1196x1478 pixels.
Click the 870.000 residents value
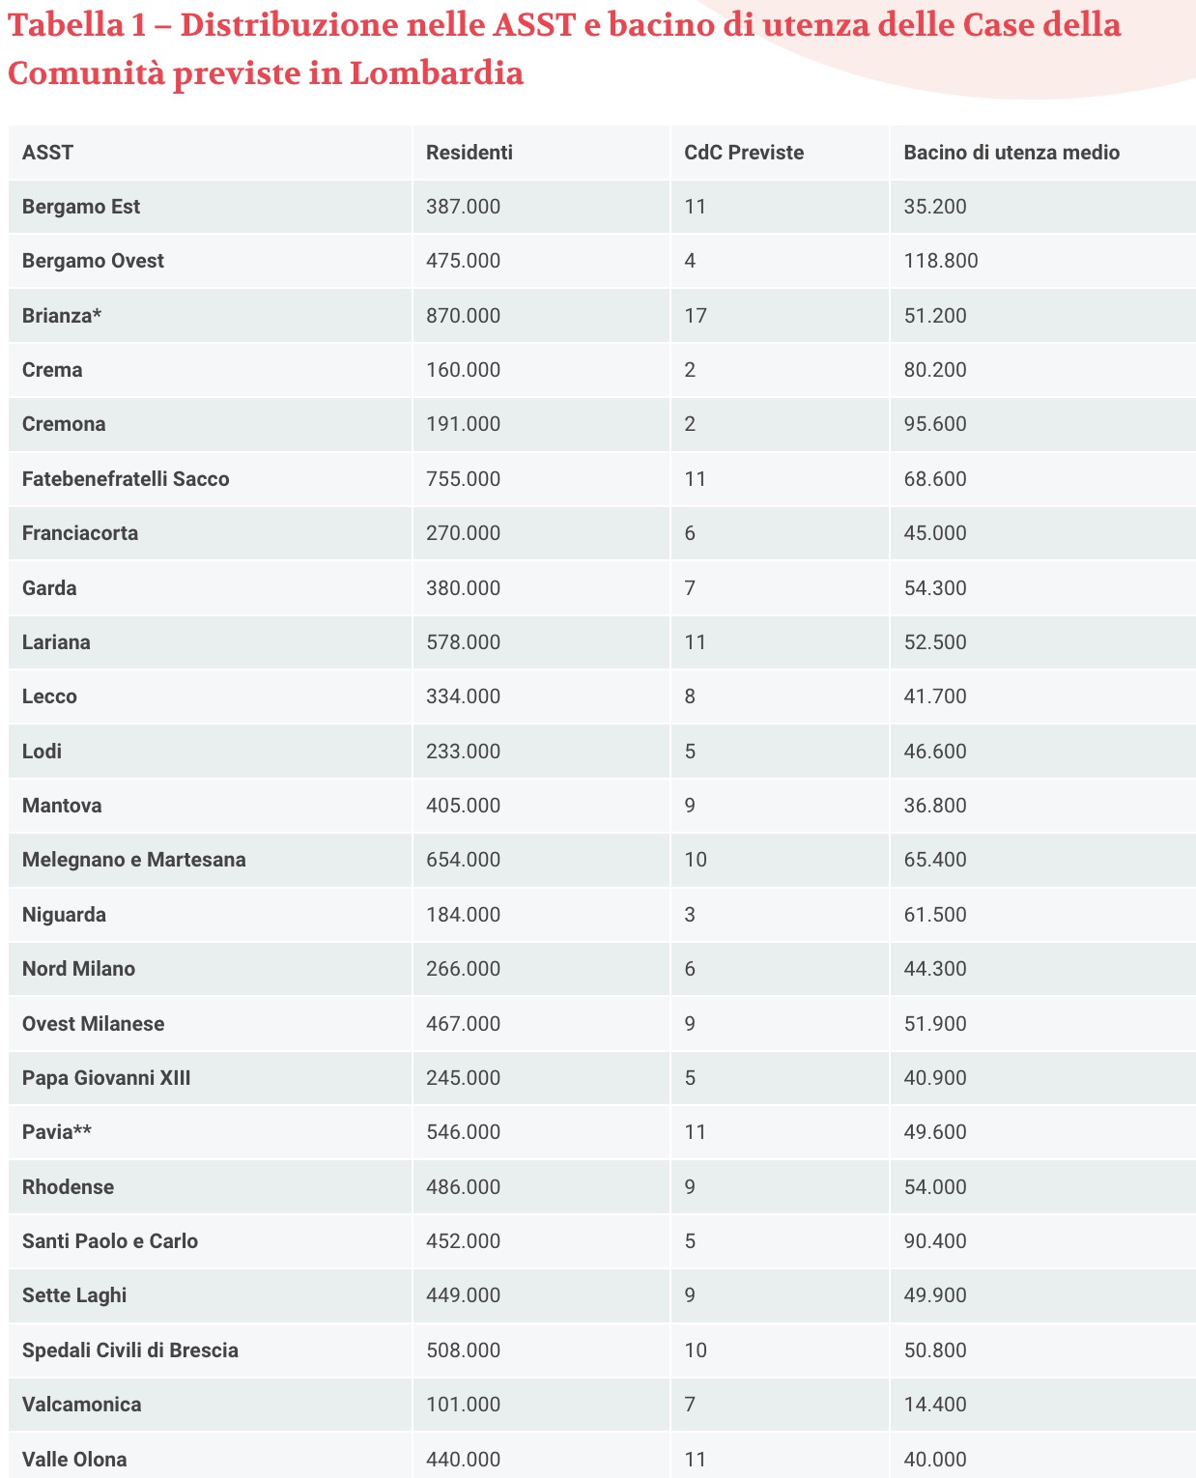(x=464, y=316)
